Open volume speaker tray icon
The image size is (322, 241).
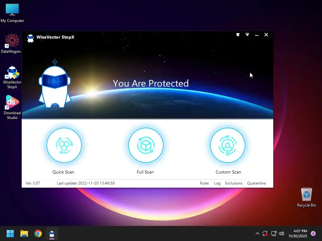point(281,233)
